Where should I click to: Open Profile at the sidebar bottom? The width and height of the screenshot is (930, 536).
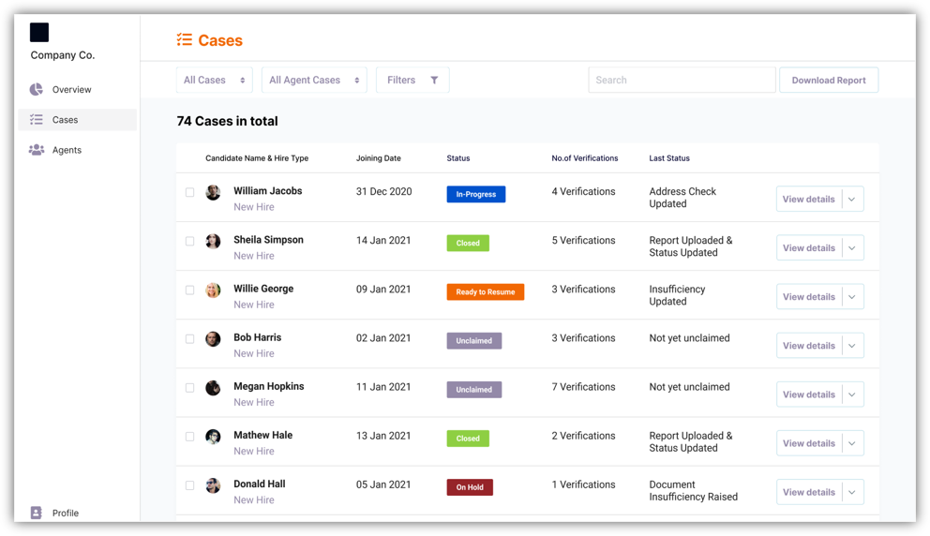[66, 513]
